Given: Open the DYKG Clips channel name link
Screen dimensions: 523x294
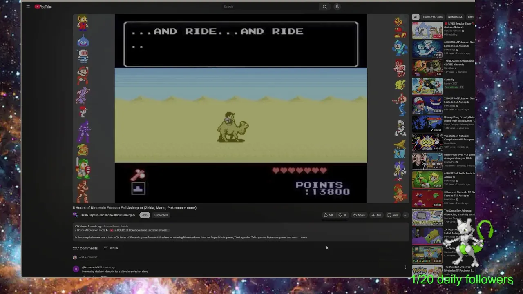Looking at the screenshot, I should (x=88, y=215).
